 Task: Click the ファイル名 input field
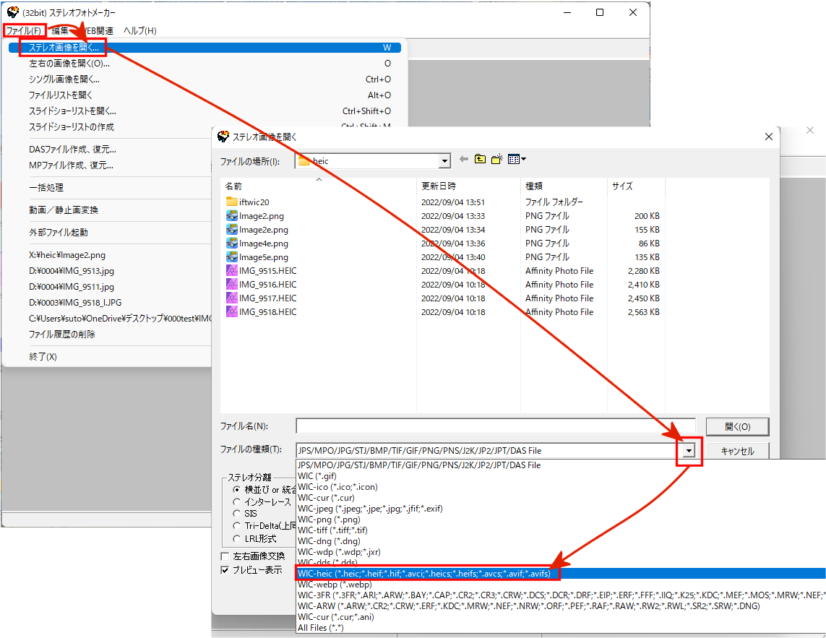tap(495, 426)
